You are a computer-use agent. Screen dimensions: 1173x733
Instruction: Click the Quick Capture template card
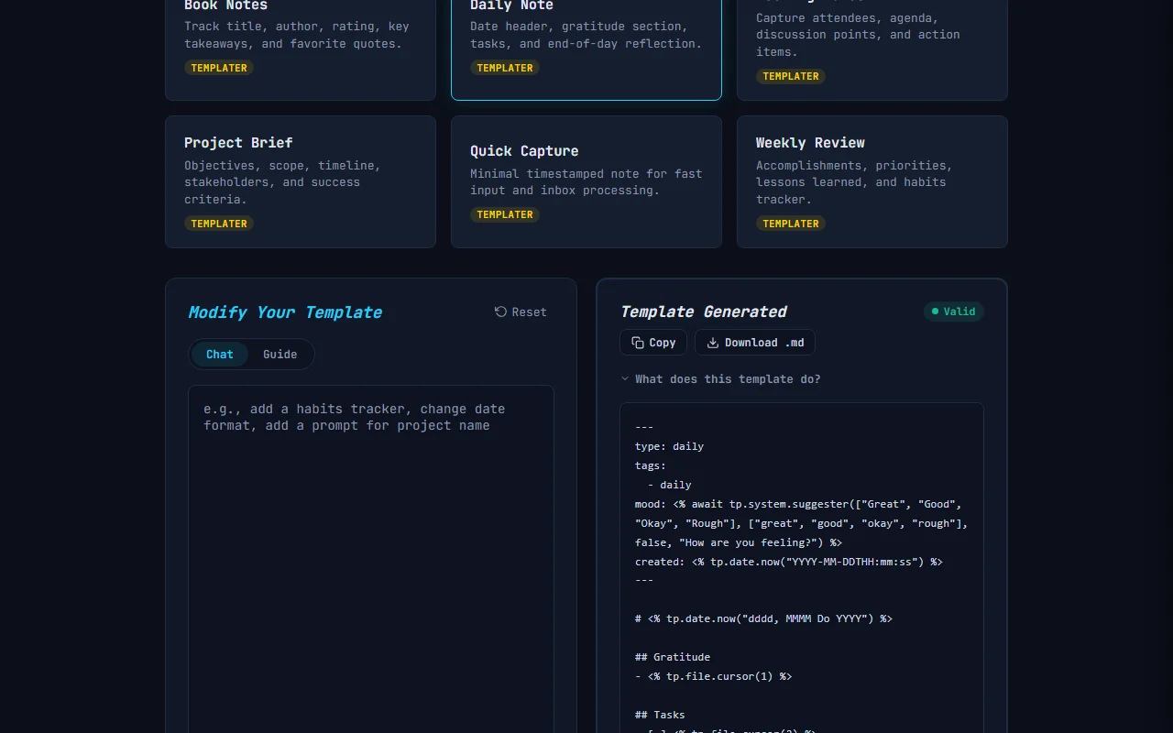[x=586, y=181]
